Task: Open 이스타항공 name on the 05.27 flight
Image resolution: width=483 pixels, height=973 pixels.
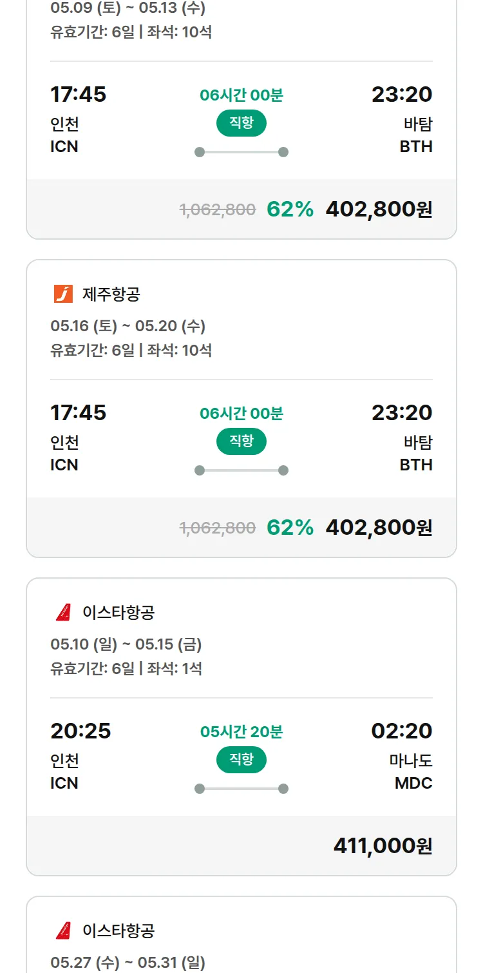Action: (x=118, y=930)
